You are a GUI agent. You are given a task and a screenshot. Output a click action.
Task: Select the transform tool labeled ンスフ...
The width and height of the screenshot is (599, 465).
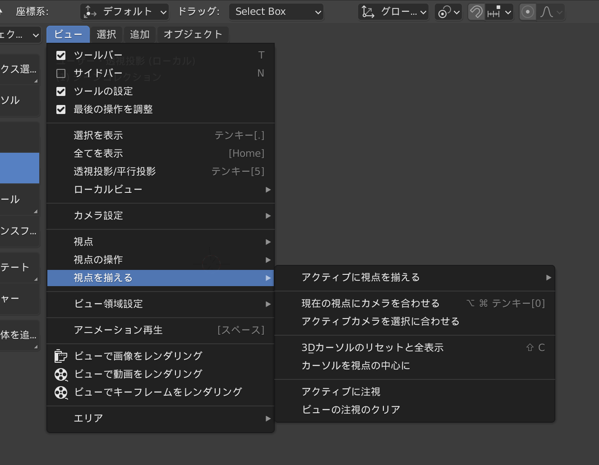click(x=19, y=232)
